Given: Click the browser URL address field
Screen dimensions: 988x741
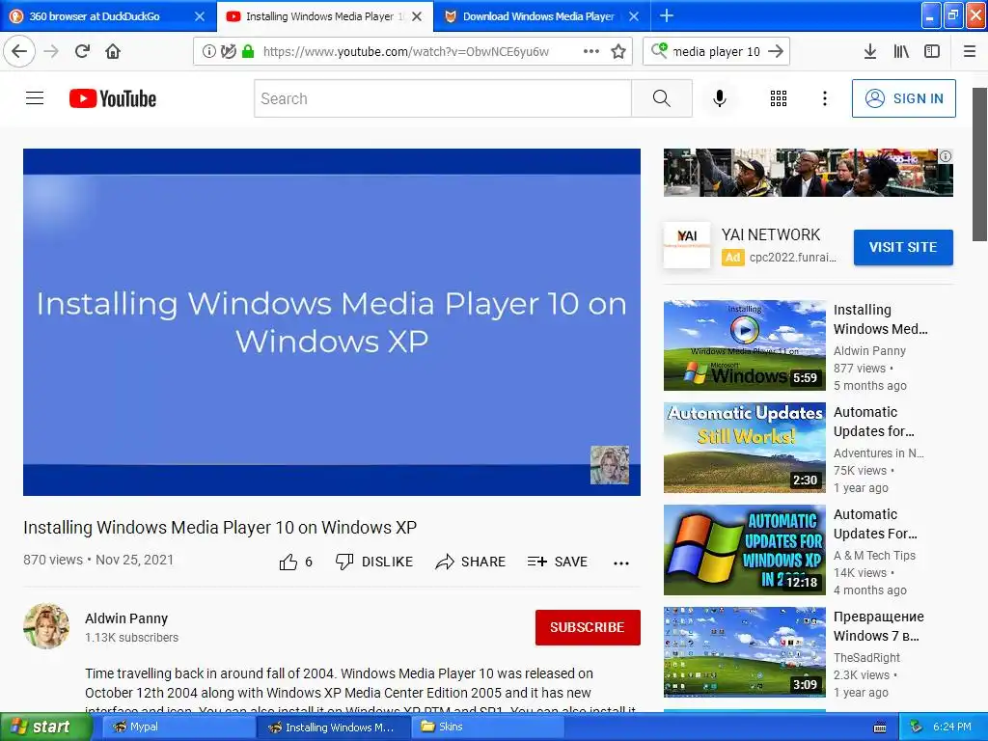Looking at the screenshot, I should coord(406,52).
